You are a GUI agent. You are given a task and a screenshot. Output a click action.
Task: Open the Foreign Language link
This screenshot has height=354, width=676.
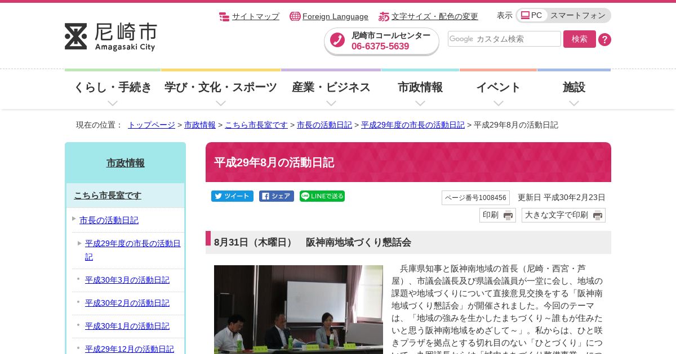click(335, 16)
